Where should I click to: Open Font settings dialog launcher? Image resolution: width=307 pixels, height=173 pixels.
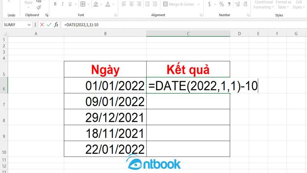(116, 15)
